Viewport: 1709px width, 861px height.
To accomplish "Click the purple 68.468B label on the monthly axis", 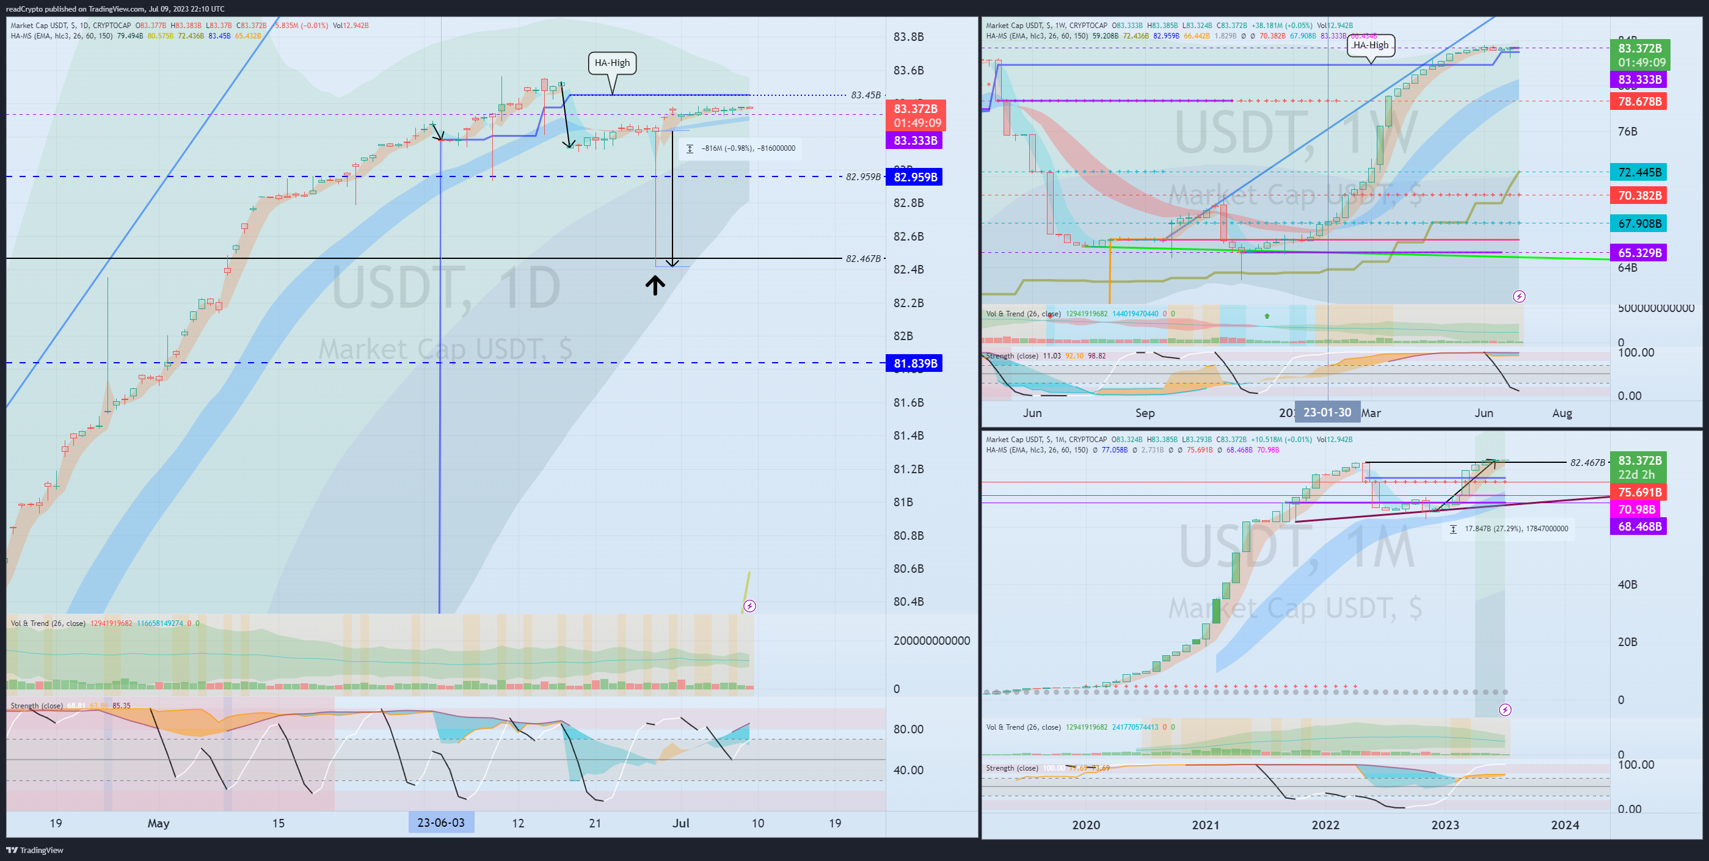I will 1639,527.
